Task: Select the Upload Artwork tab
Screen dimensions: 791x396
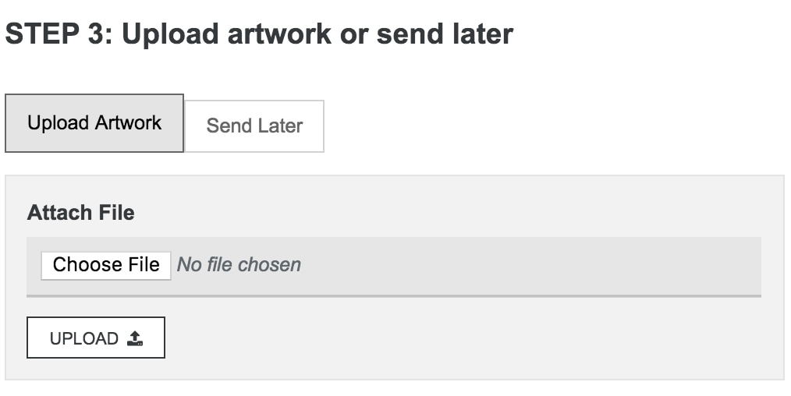Action: pos(94,123)
